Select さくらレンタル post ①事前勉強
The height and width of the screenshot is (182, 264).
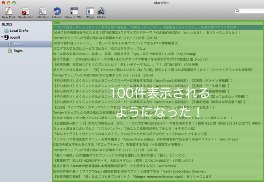(158, 102)
